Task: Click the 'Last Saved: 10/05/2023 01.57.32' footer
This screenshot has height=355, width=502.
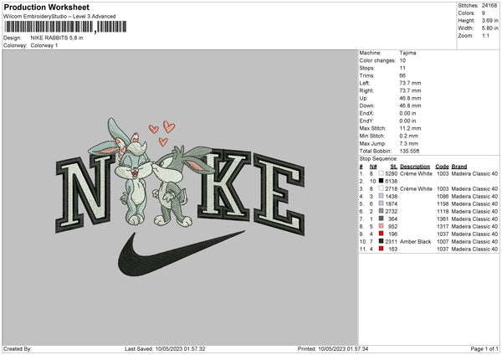Action: point(165,349)
